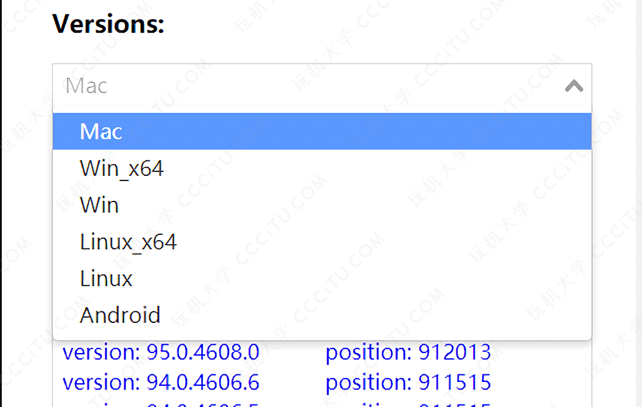
Task: Click the version number 94.0.4606.6
Action: pyautogui.click(x=203, y=382)
